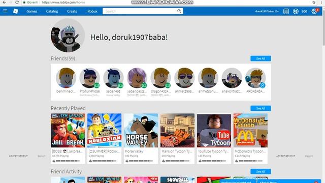Image resolution: width=325 pixels, height=183 pixels.
Task: Click the 800 Robux balance
Action: [x=304, y=11]
